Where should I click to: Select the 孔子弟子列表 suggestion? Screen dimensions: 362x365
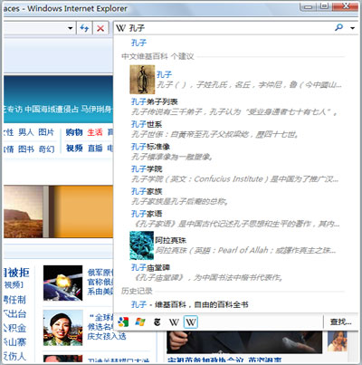[155, 101]
